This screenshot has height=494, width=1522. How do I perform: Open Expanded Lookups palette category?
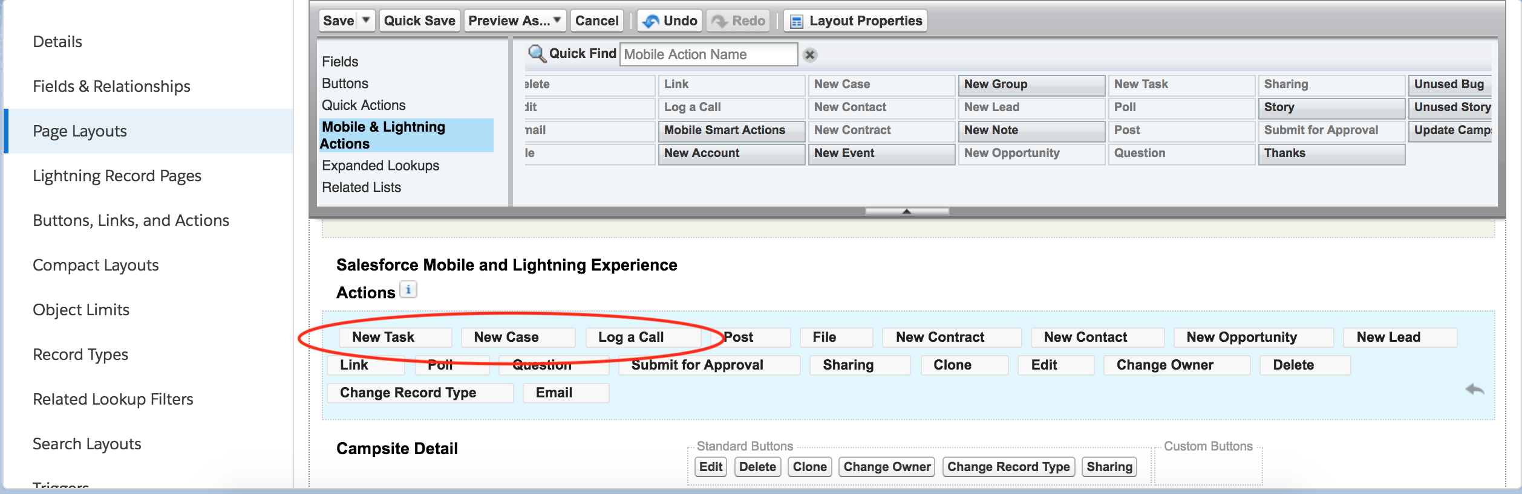tap(380, 165)
